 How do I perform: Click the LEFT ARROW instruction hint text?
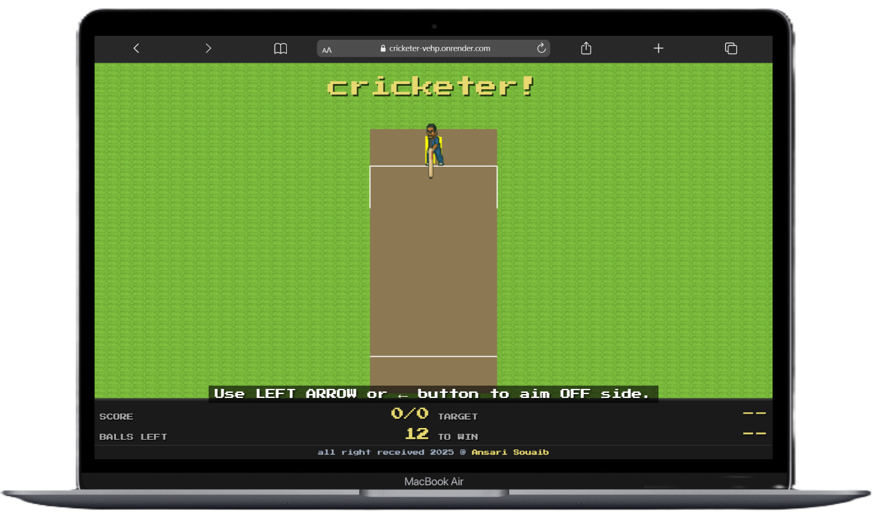[x=433, y=393]
